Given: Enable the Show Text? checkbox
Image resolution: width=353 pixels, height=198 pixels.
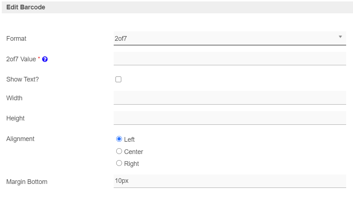Looking at the screenshot, I should pyautogui.click(x=118, y=79).
